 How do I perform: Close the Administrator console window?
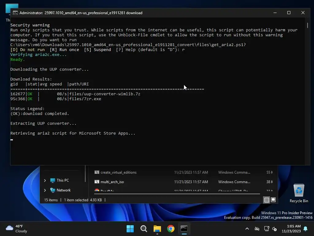[303, 13]
